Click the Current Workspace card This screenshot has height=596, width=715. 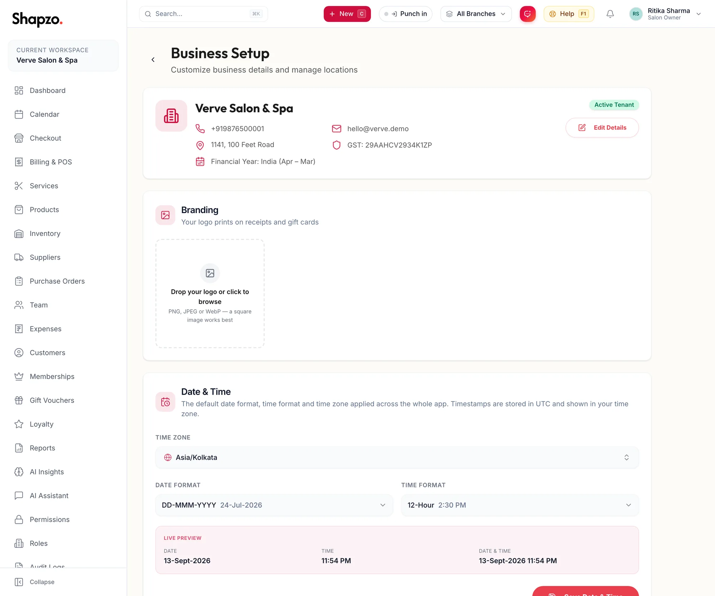click(x=63, y=55)
